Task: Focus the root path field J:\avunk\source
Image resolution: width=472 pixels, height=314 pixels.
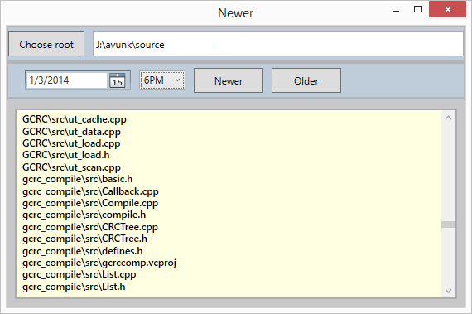Action: [278, 44]
